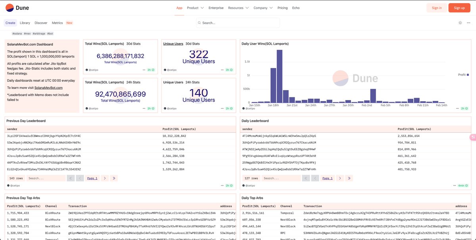Image resolution: width=476 pixels, height=240 pixels.
Task: Go to first page of Previous Day Leaderboard
Action: pyautogui.click(x=71, y=178)
